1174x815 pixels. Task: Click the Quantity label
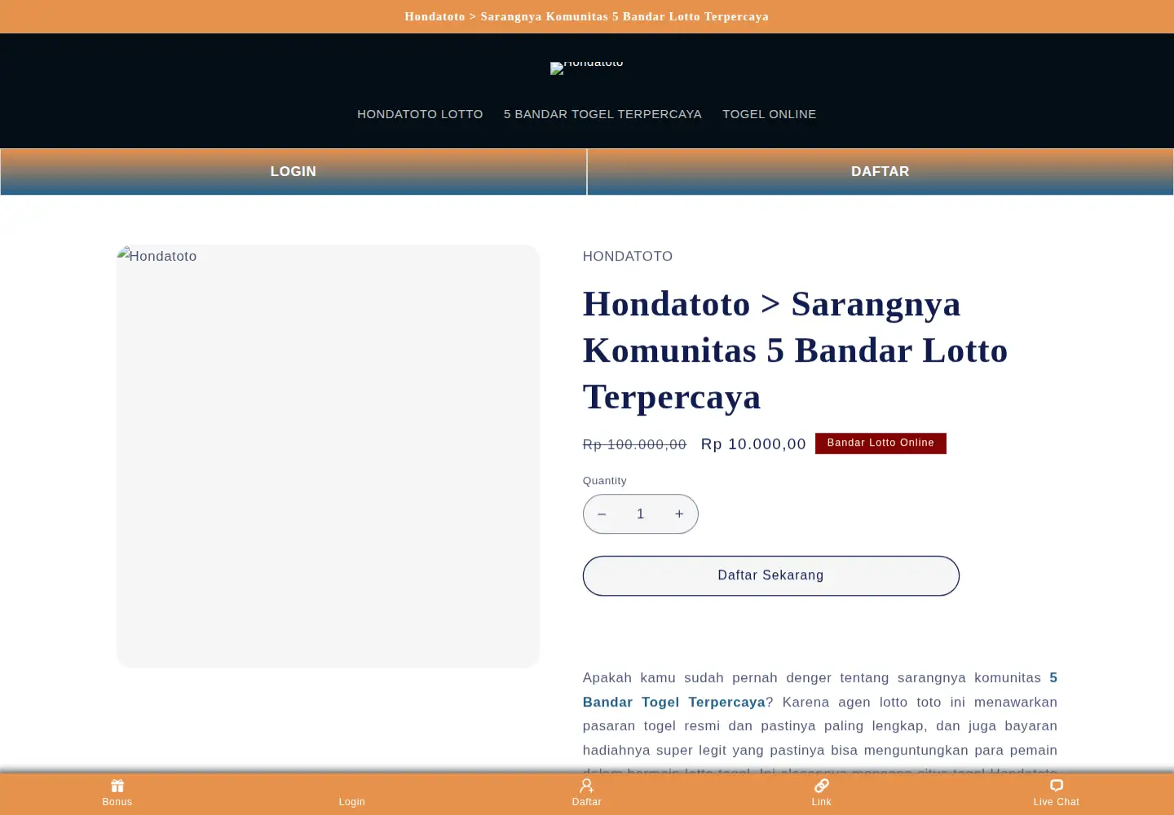coord(605,481)
